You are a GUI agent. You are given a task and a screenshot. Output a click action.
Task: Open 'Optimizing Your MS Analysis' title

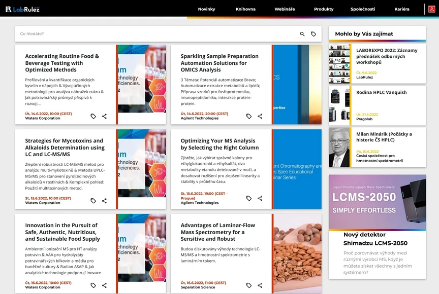click(220, 144)
